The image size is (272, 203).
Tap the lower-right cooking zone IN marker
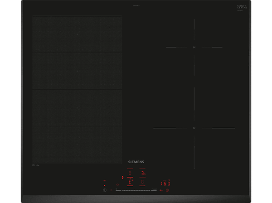(x=194, y=128)
